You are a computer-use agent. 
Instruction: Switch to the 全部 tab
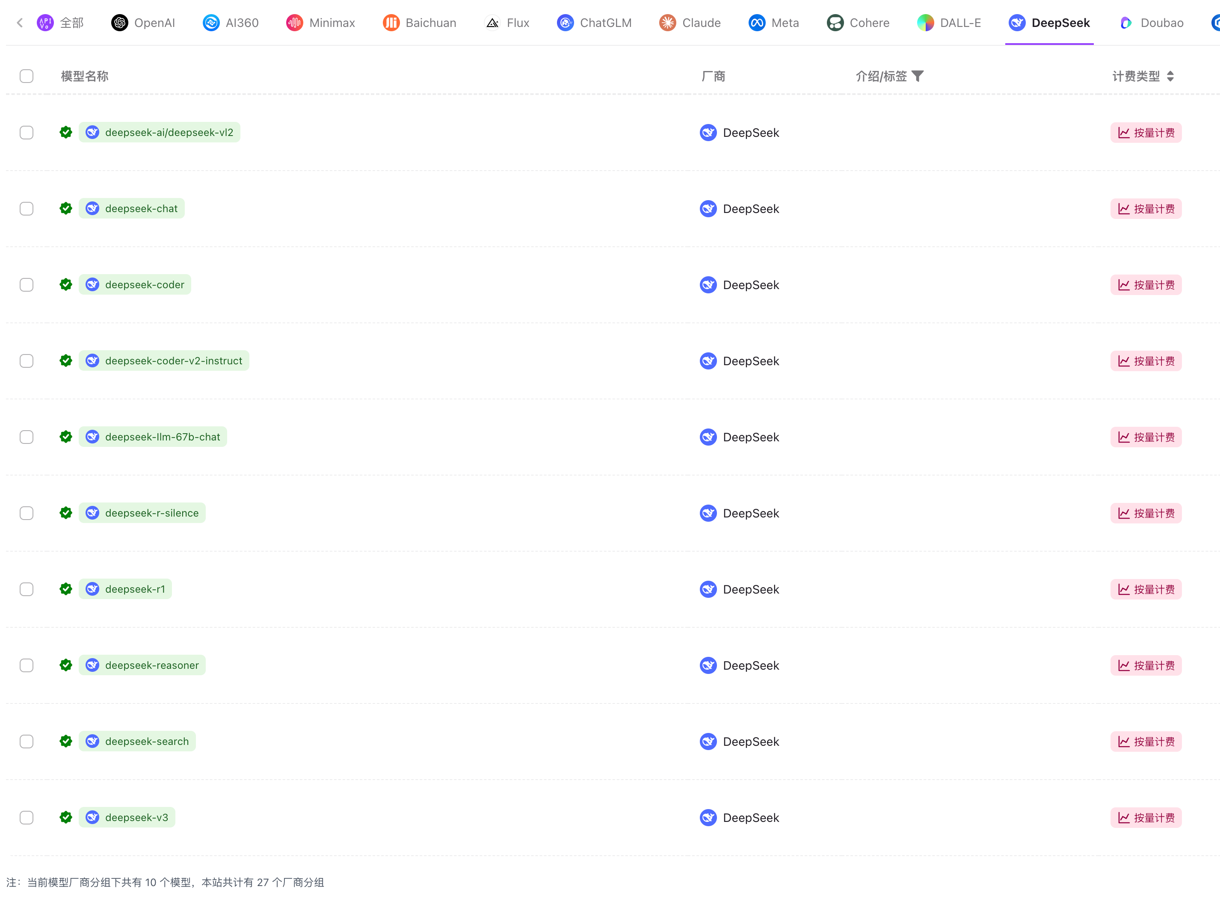click(60, 23)
